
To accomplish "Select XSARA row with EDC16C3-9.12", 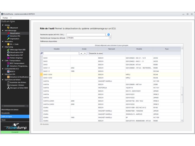I will point(110,107).
